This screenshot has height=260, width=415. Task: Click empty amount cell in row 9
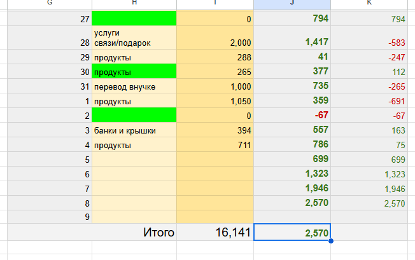215,217
